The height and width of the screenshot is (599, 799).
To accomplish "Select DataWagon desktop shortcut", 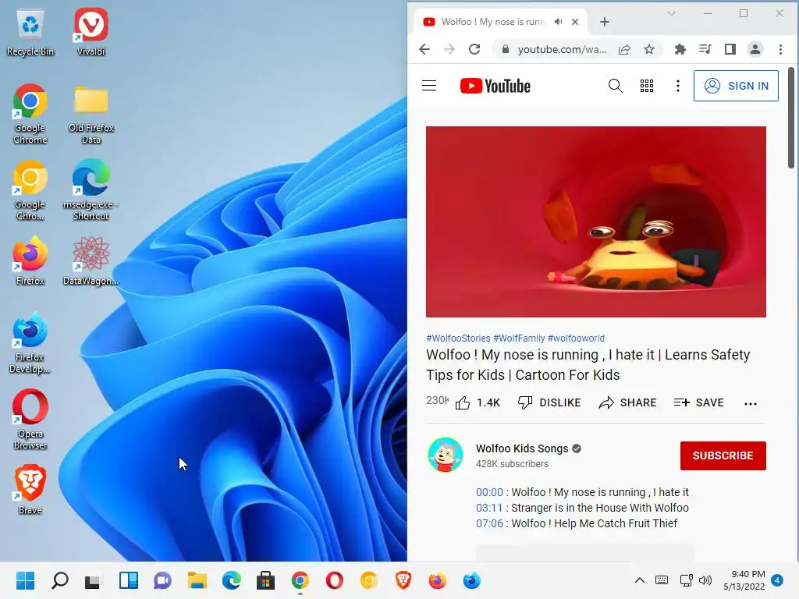I will pos(91,261).
